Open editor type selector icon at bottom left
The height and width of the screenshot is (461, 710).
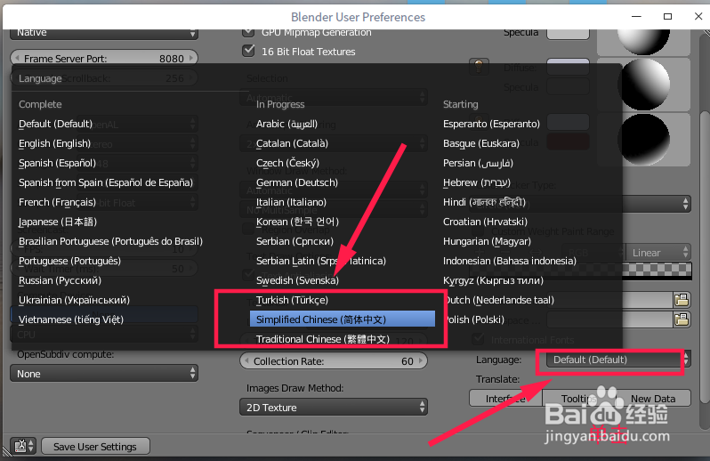pyautogui.click(x=22, y=446)
